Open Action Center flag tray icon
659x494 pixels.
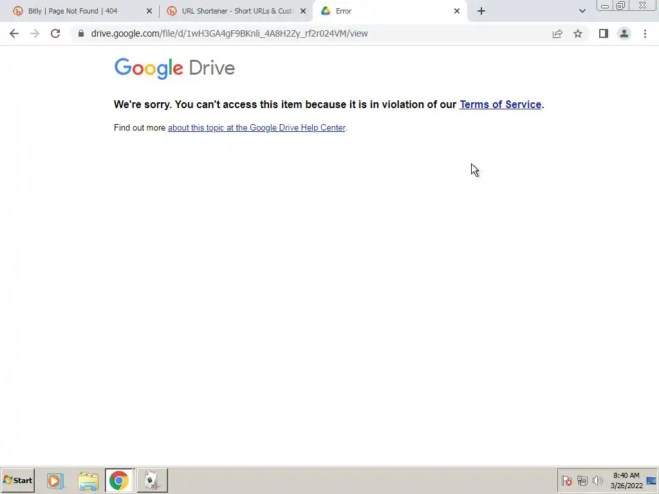tap(566, 480)
